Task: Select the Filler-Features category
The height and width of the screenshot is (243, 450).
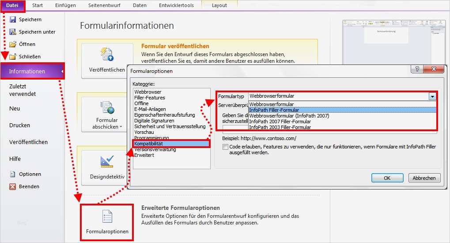Action: [x=172, y=98]
